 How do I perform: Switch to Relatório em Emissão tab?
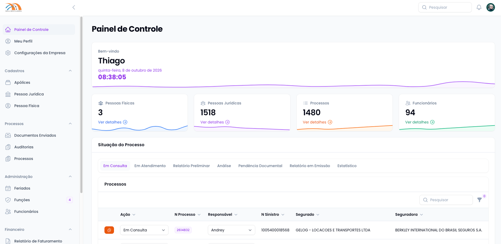[310, 166]
